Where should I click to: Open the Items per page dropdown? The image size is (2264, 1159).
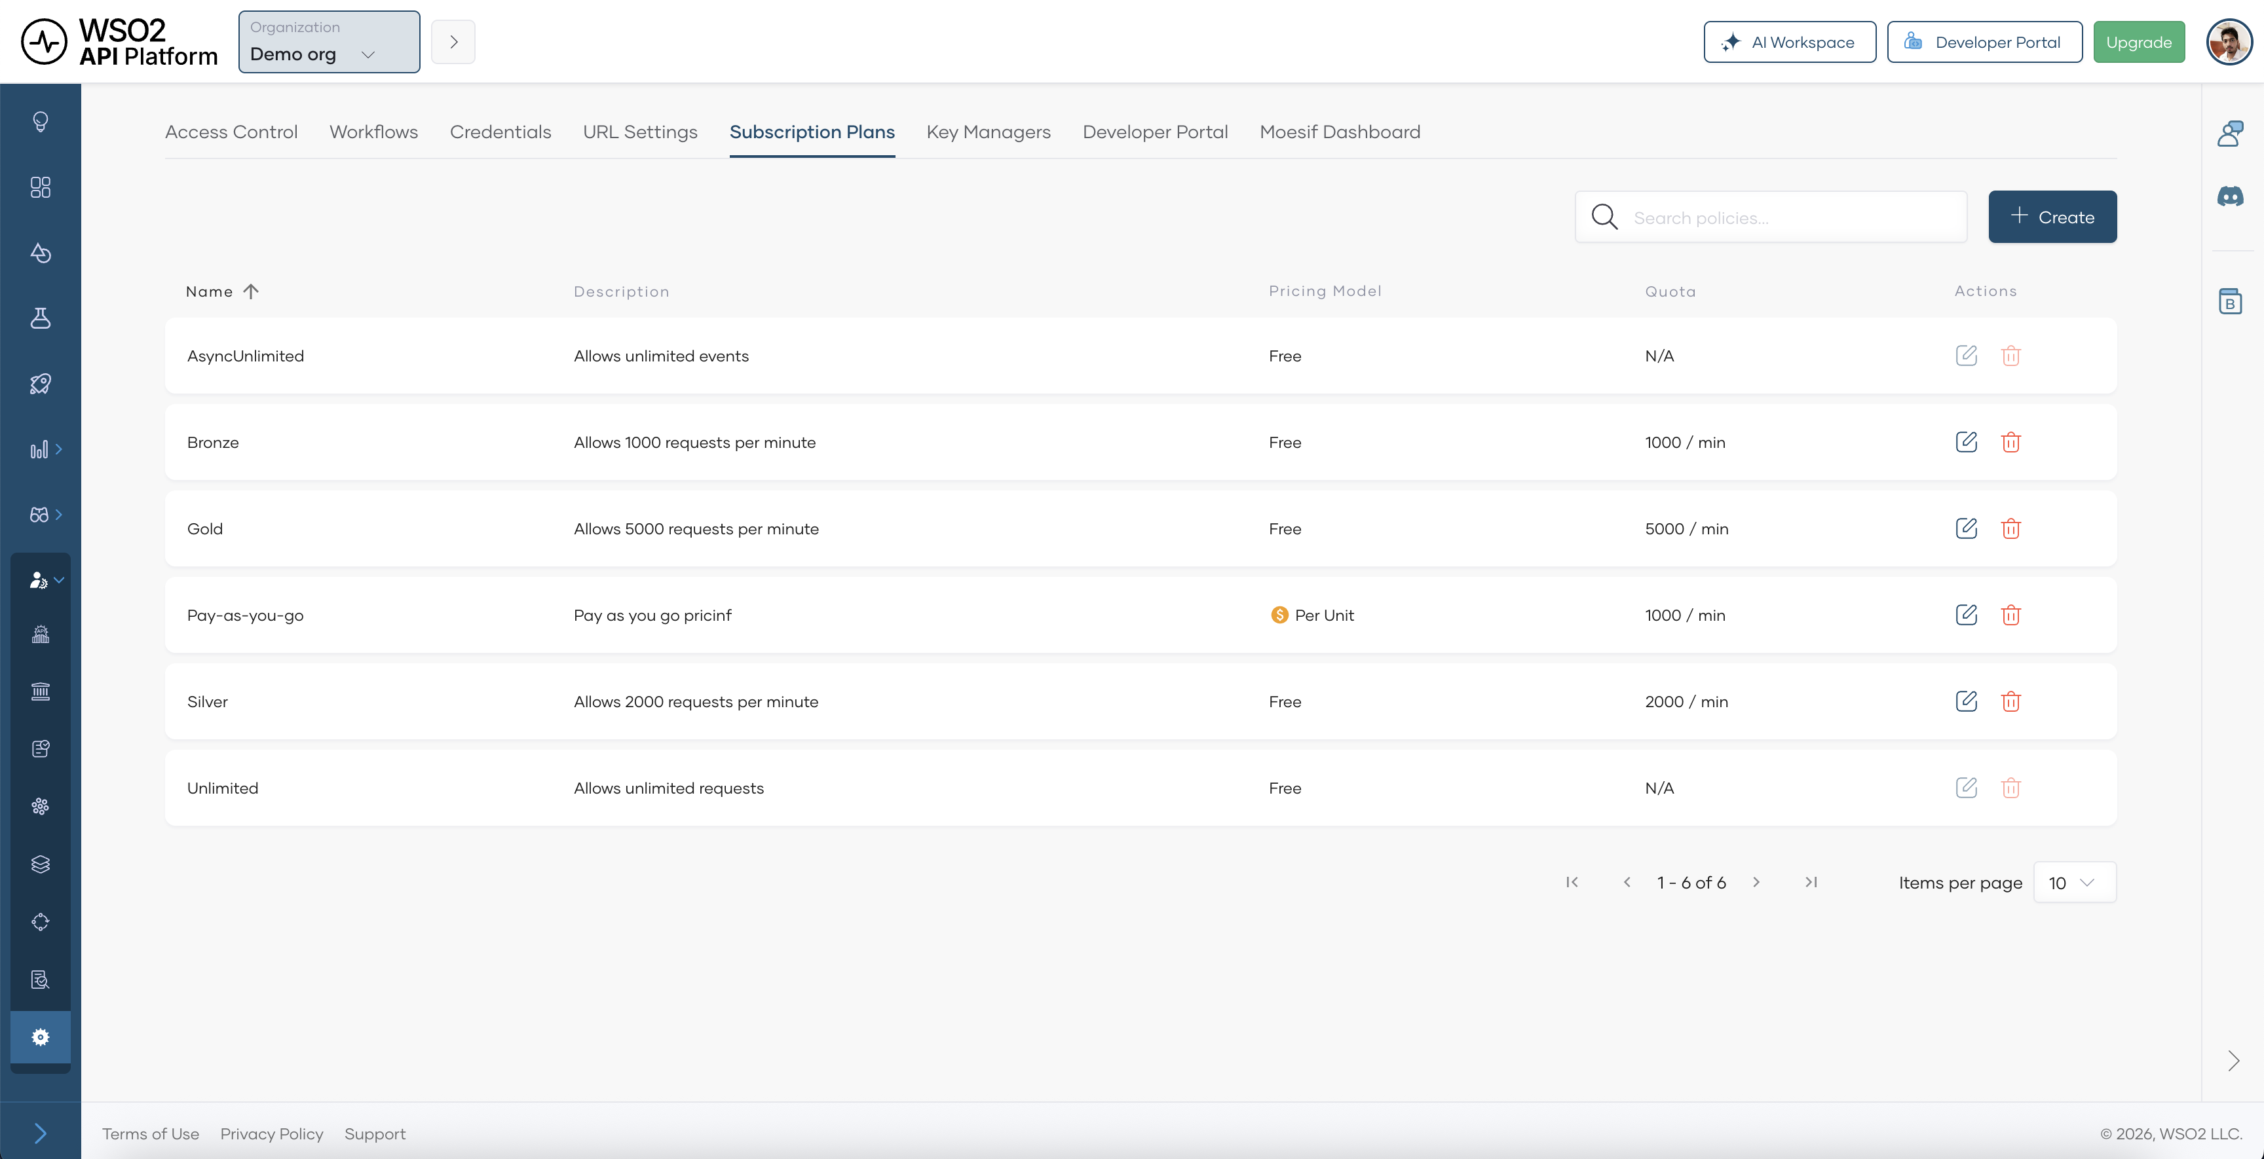coord(2075,882)
